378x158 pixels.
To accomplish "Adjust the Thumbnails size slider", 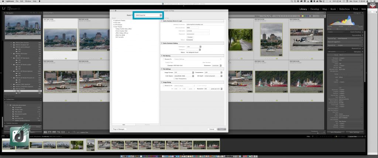I will click(317, 133).
